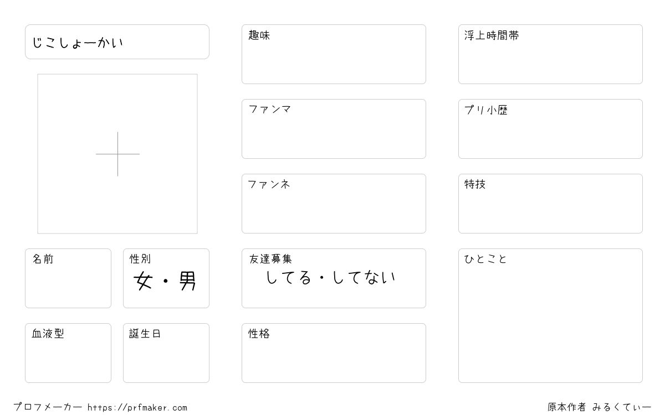Click the 名前 field
Image resolution: width=665 pixels, height=415 pixels.
click(68, 278)
